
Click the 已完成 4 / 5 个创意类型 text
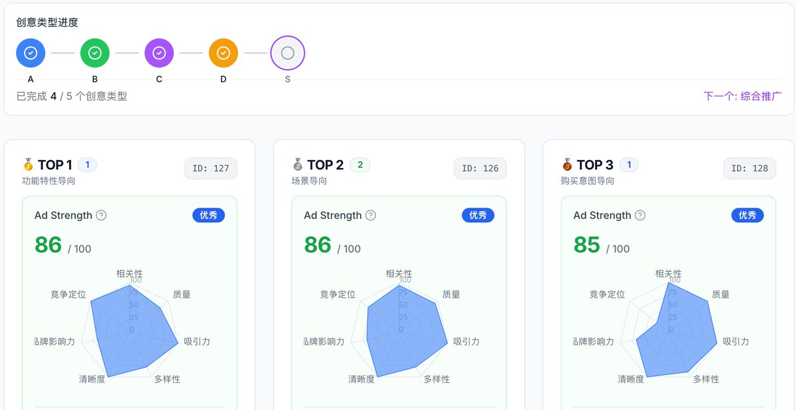[x=72, y=96]
